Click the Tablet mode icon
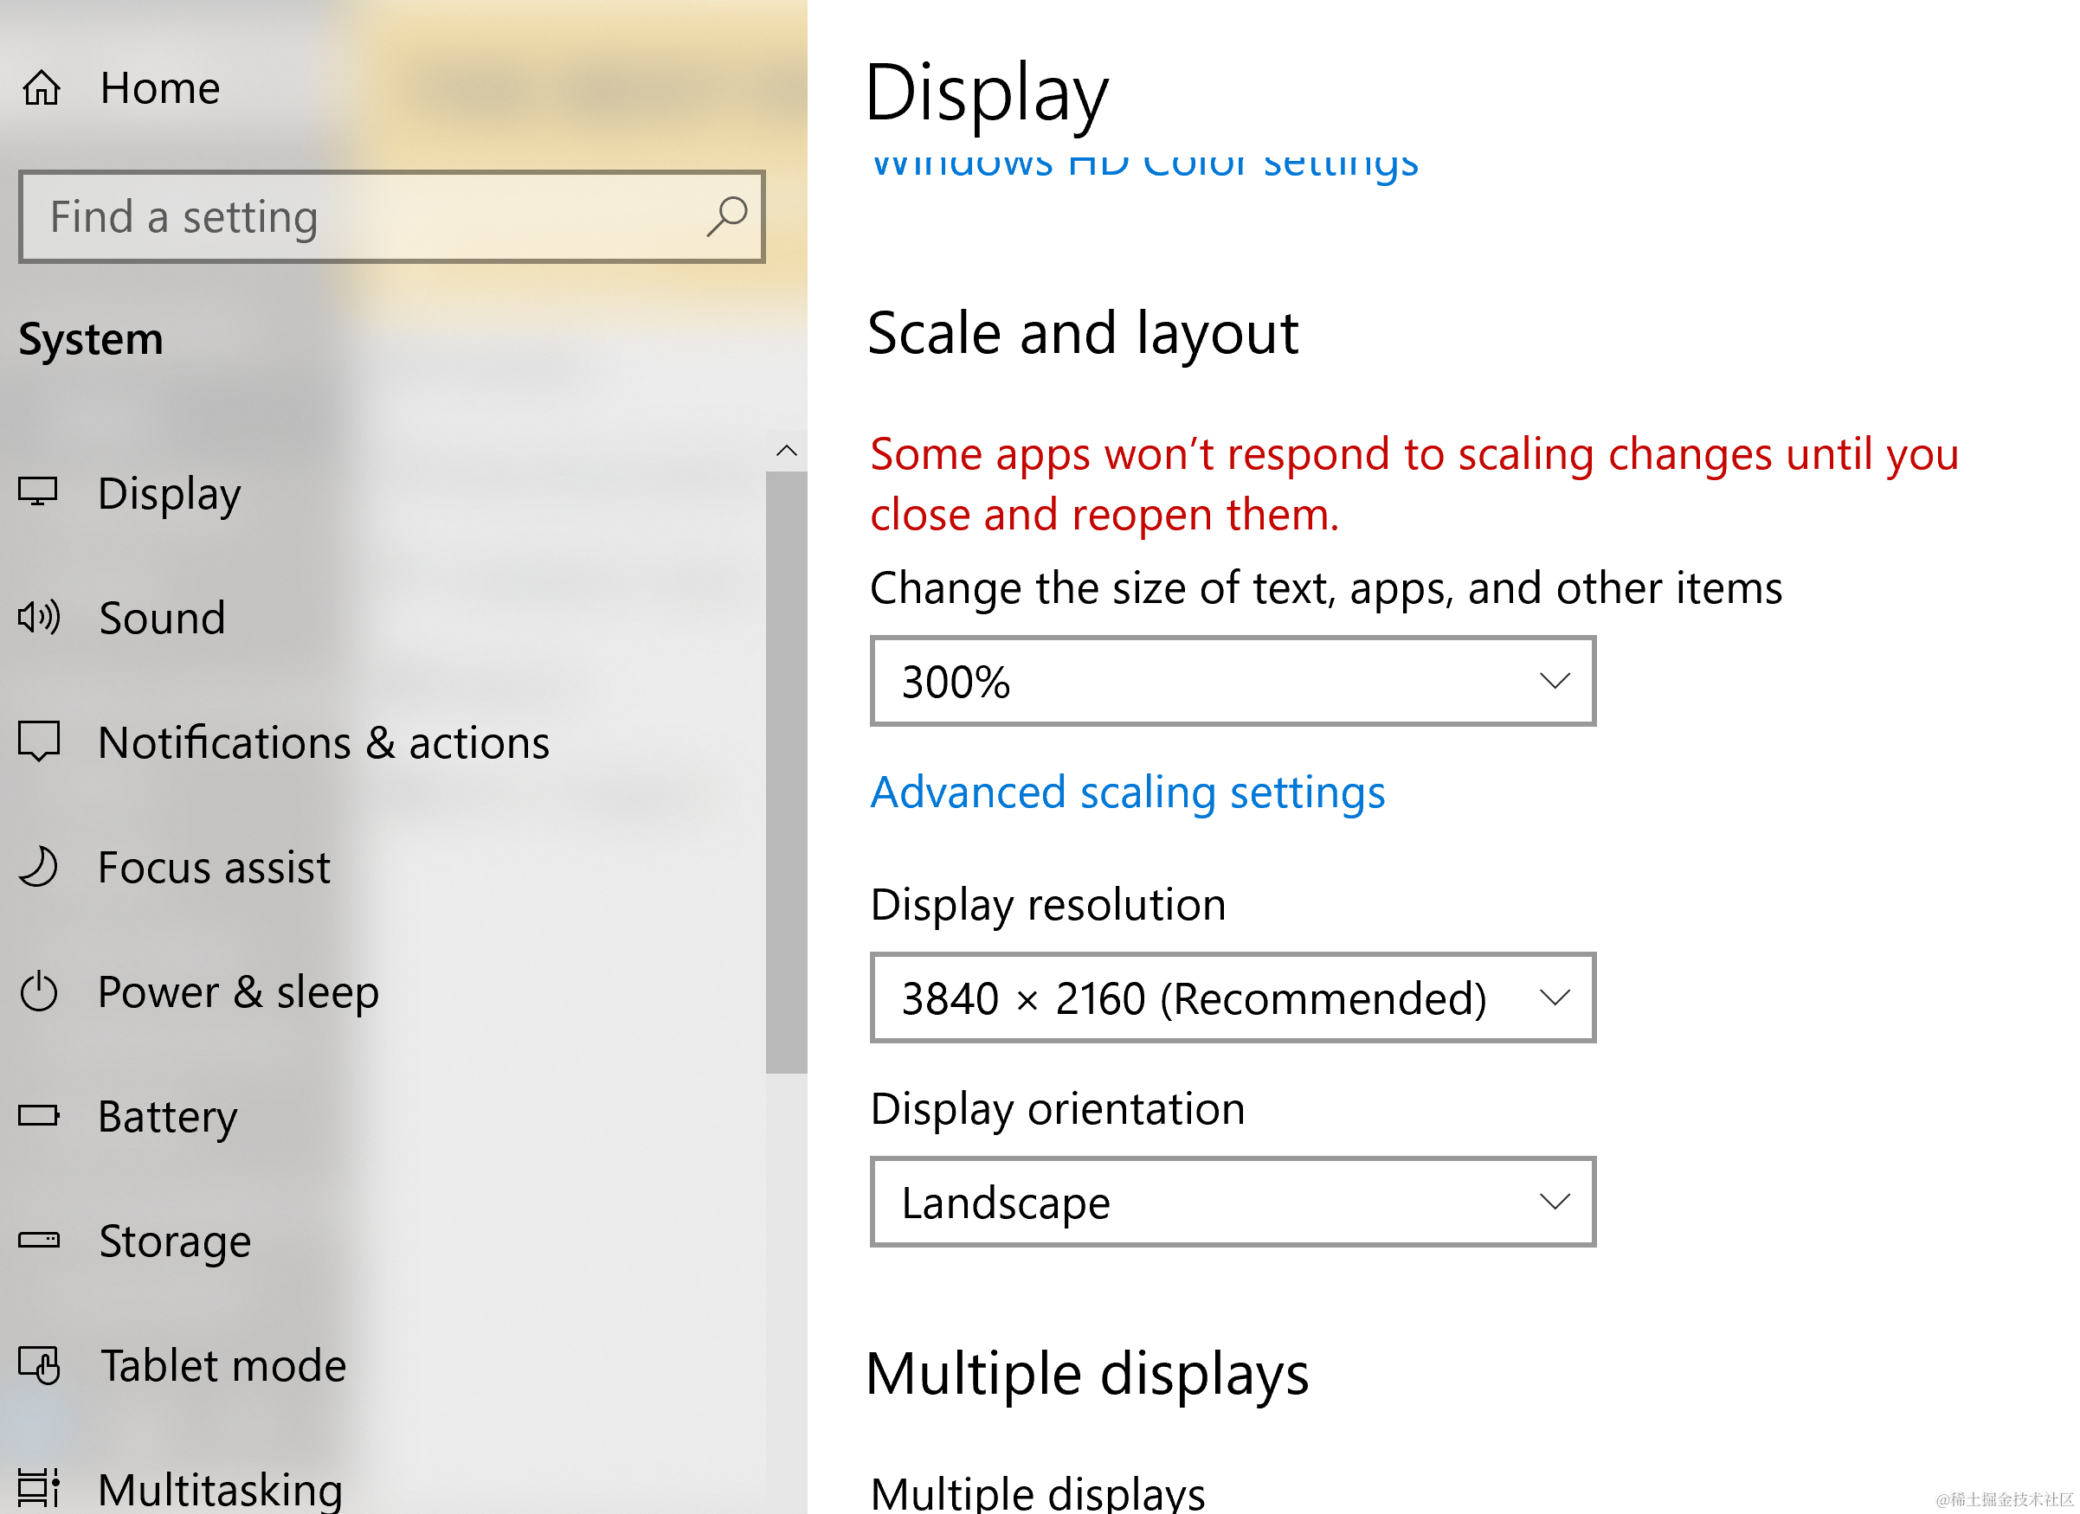 [38, 1365]
